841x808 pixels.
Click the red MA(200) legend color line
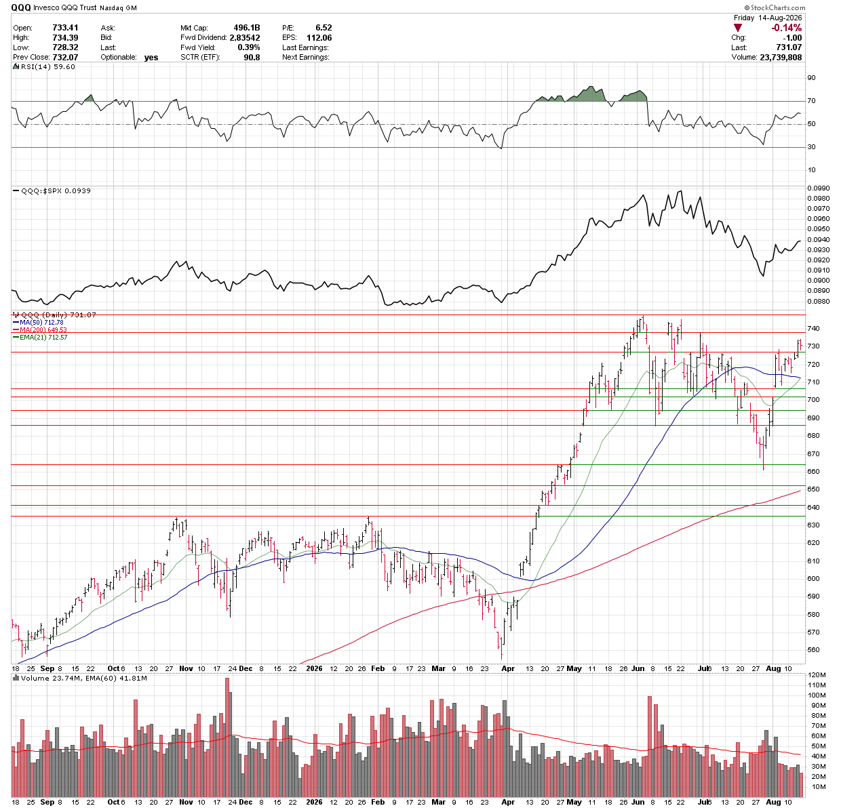tap(16, 329)
